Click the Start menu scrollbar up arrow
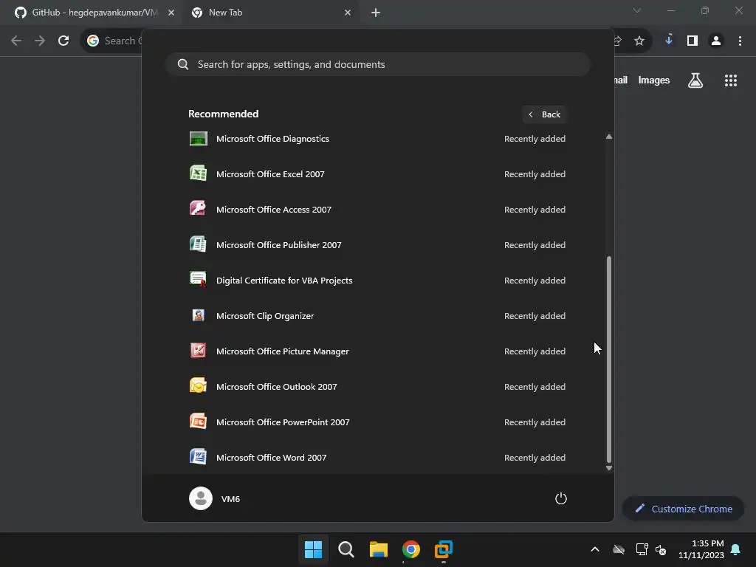756x567 pixels. tap(609, 137)
